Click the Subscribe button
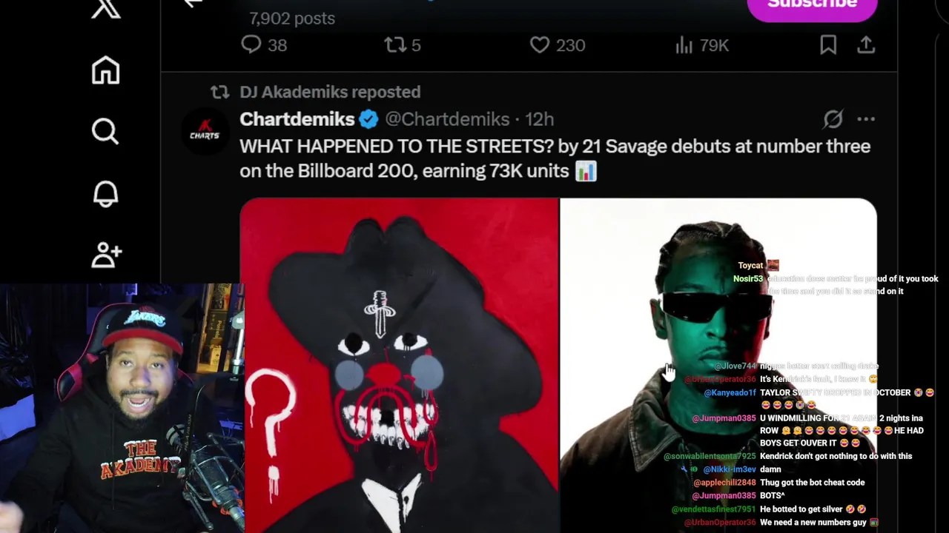The width and height of the screenshot is (949, 533). pos(812,6)
